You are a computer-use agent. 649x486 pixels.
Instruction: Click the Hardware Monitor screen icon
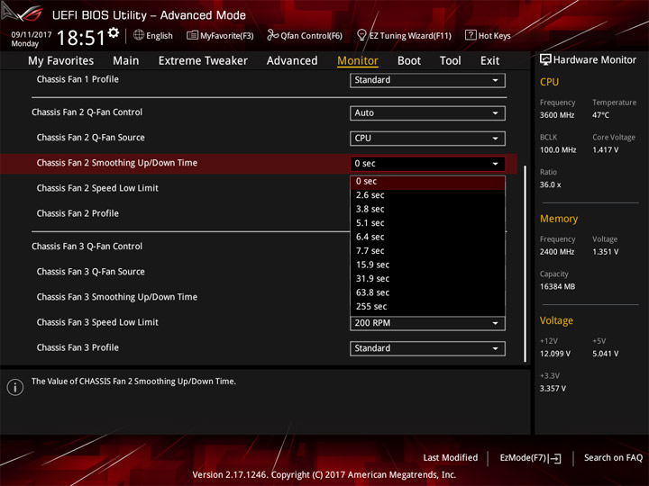pyautogui.click(x=545, y=60)
